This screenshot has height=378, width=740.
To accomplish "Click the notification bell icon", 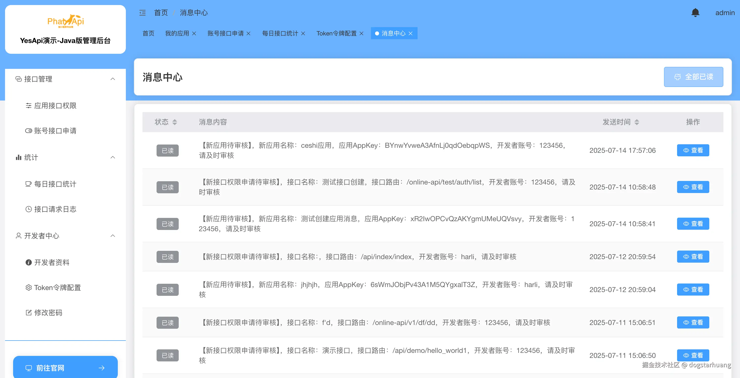I will [x=695, y=13].
